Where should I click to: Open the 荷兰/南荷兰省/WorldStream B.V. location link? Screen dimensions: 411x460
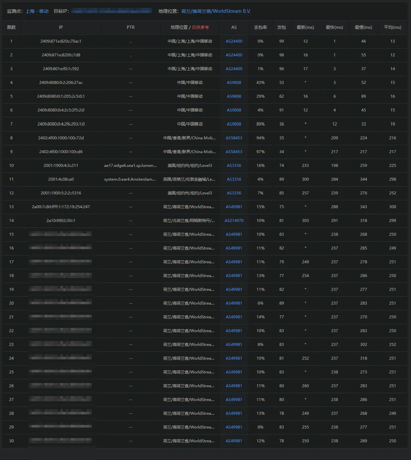pos(216,11)
